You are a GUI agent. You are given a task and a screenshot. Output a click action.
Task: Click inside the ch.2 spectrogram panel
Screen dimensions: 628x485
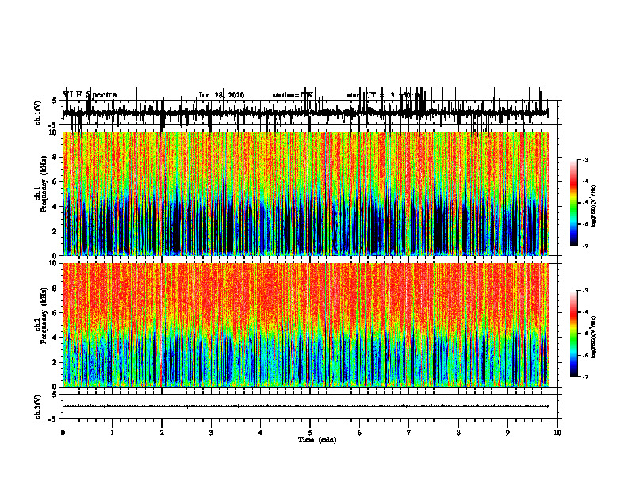click(305, 325)
